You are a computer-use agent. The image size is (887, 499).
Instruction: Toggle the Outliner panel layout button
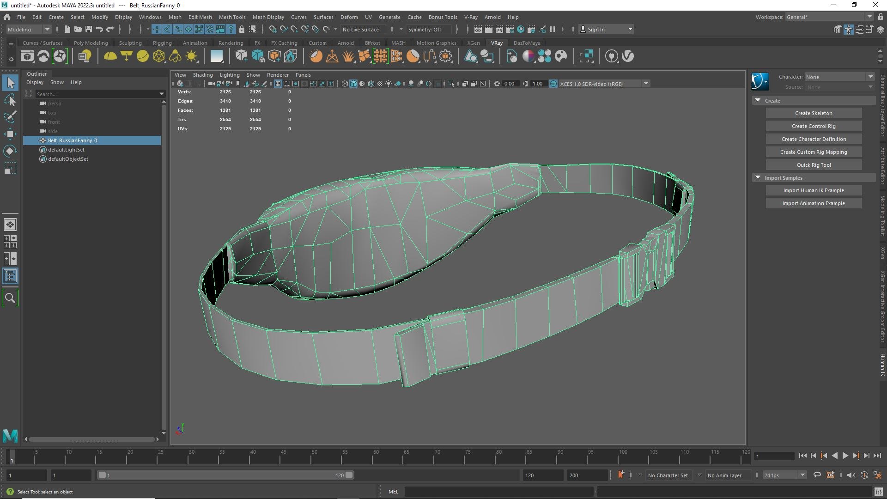tap(10, 276)
